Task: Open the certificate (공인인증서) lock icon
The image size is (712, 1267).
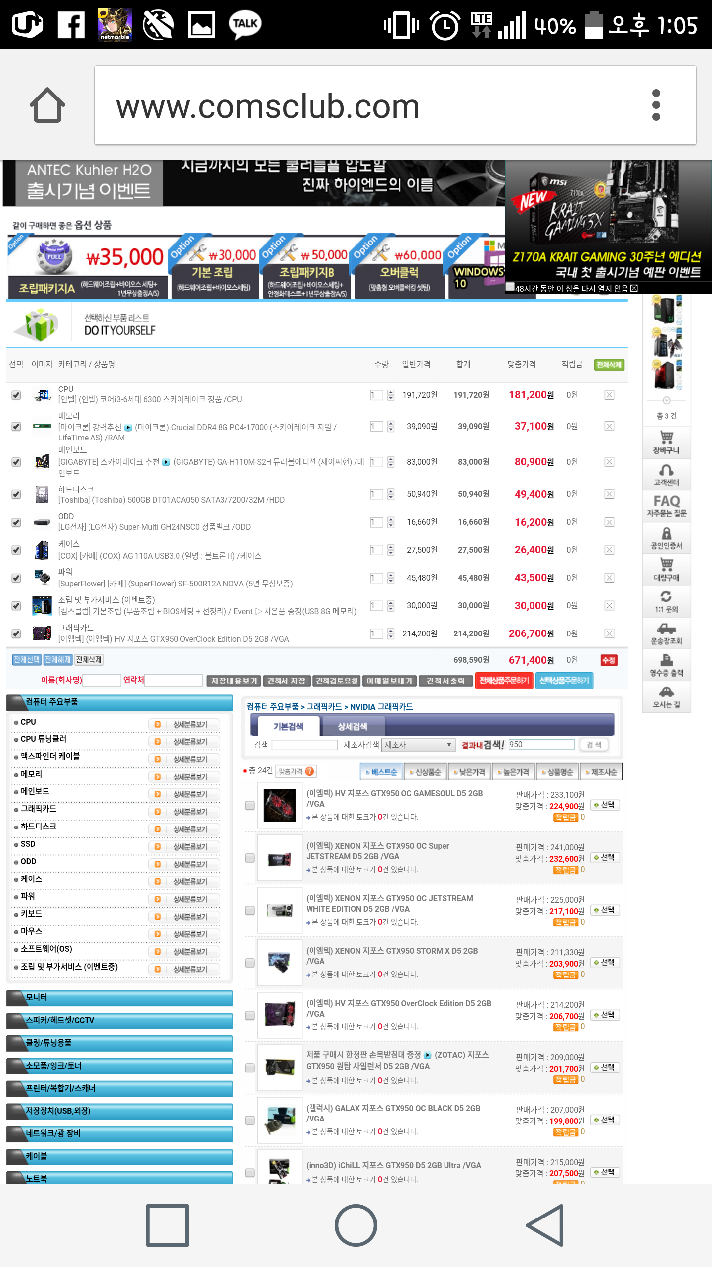Action: pos(667,537)
